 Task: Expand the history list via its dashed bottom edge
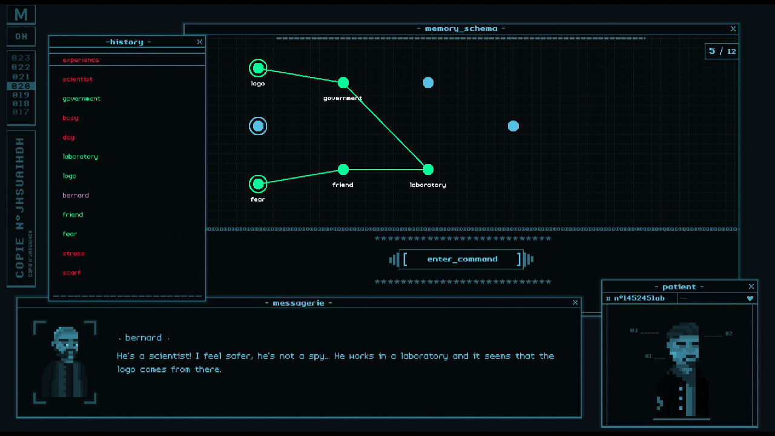coord(127,296)
